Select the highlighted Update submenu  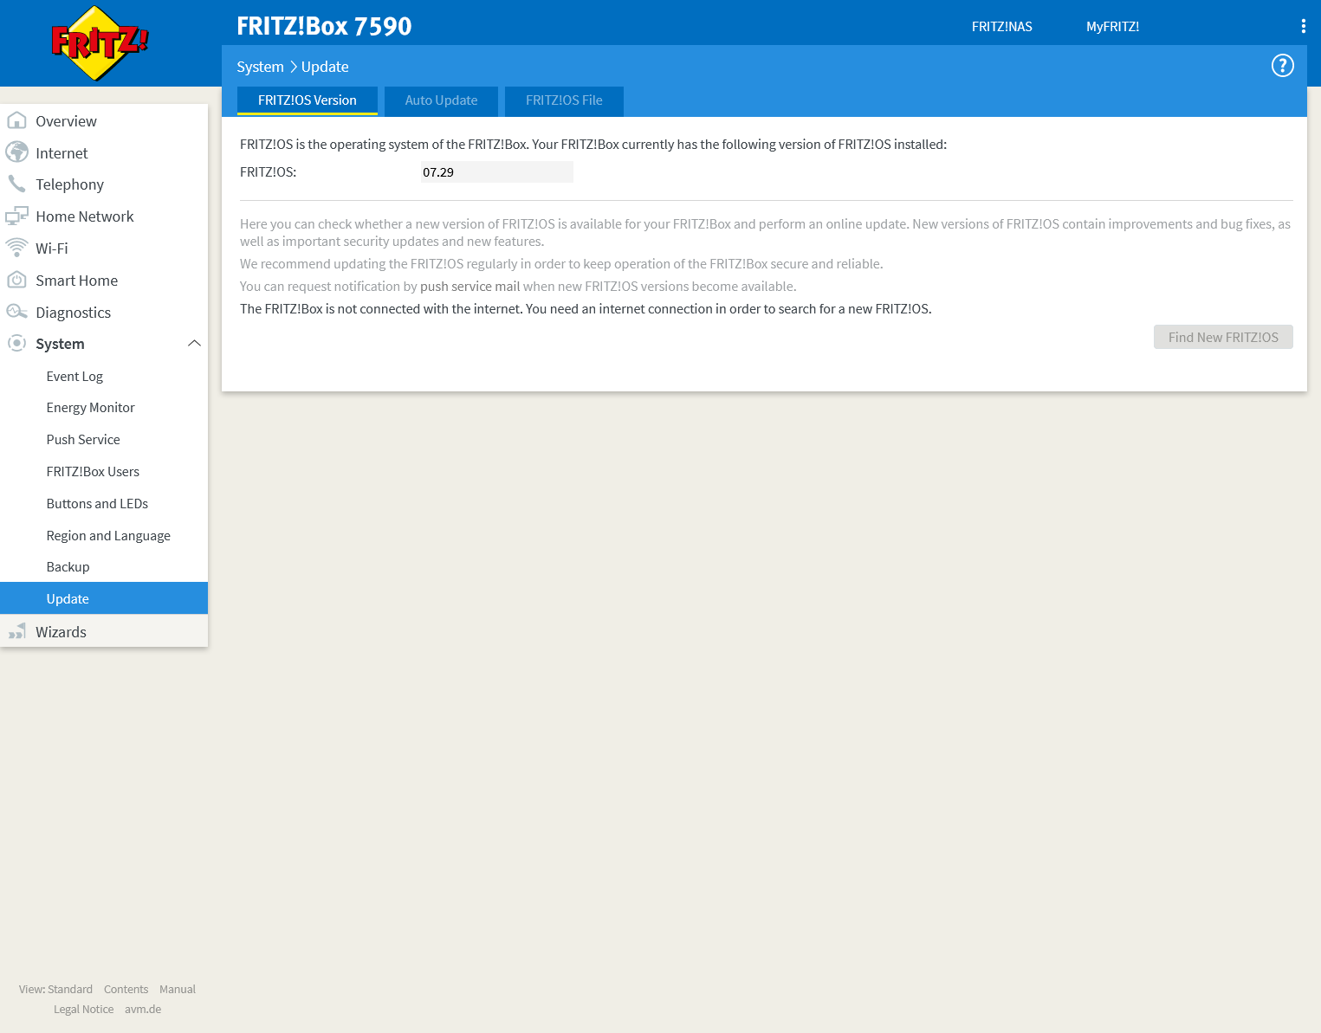point(104,598)
